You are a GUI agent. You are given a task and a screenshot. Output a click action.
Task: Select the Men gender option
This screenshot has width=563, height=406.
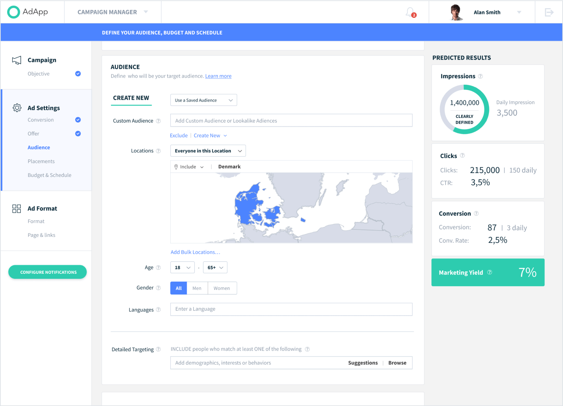pos(197,288)
